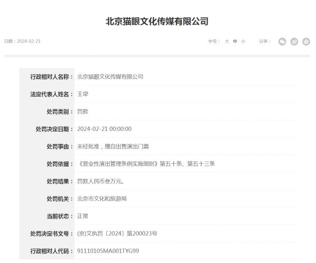316x263 pixels.
Task: Click decision date 2024-02-21 00:00:00
Action: (x=104, y=129)
